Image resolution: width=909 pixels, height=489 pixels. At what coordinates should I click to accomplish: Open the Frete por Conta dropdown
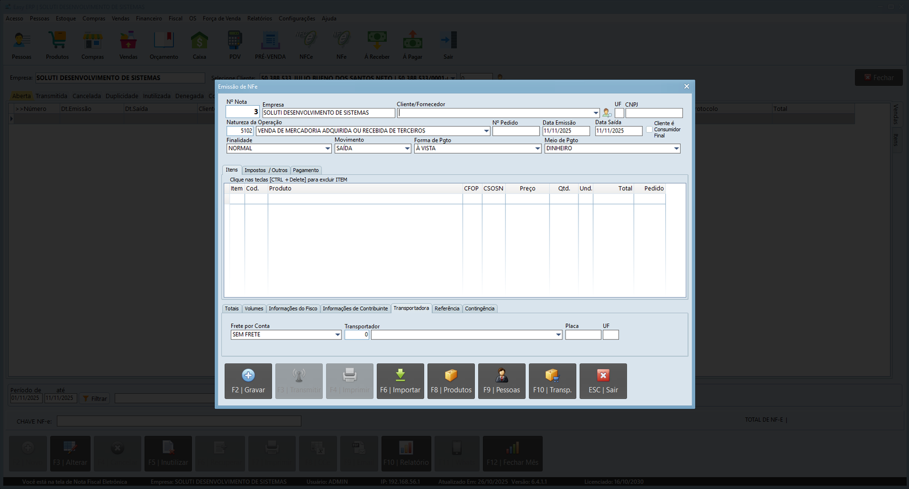click(x=337, y=335)
